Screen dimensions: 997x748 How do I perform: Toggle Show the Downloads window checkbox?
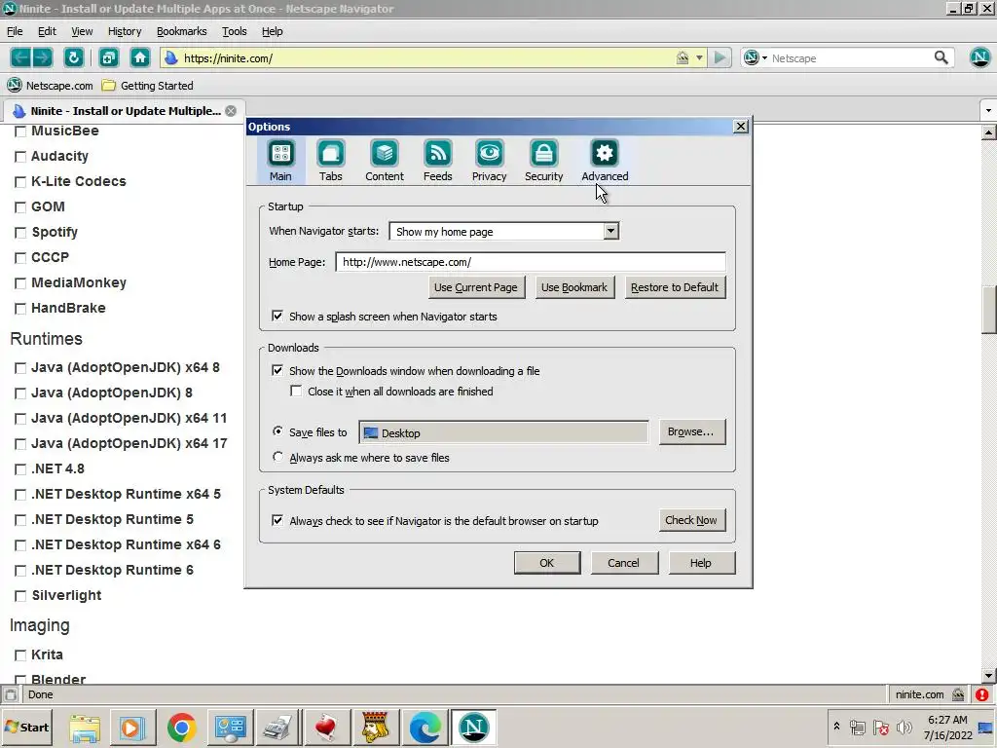point(277,371)
